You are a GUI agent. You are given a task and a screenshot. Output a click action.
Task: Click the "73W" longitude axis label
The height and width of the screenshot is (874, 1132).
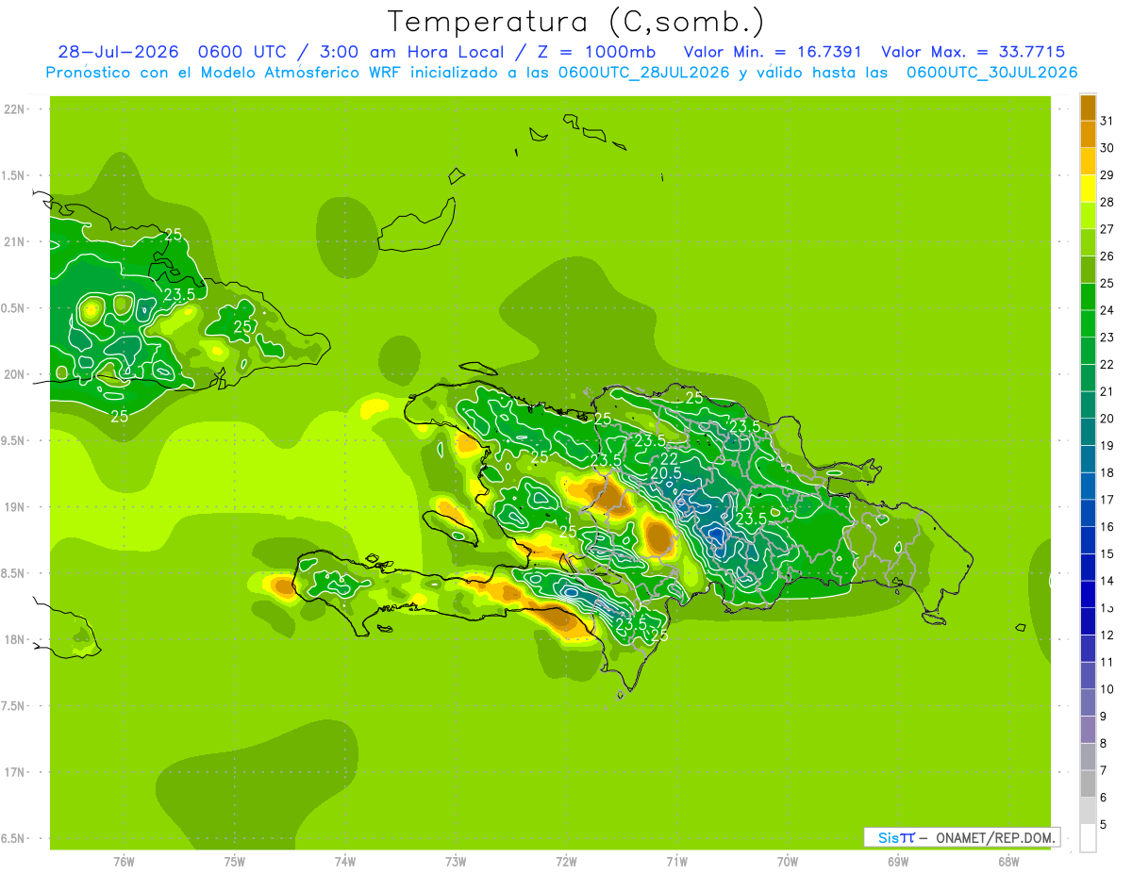tap(456, 861)
